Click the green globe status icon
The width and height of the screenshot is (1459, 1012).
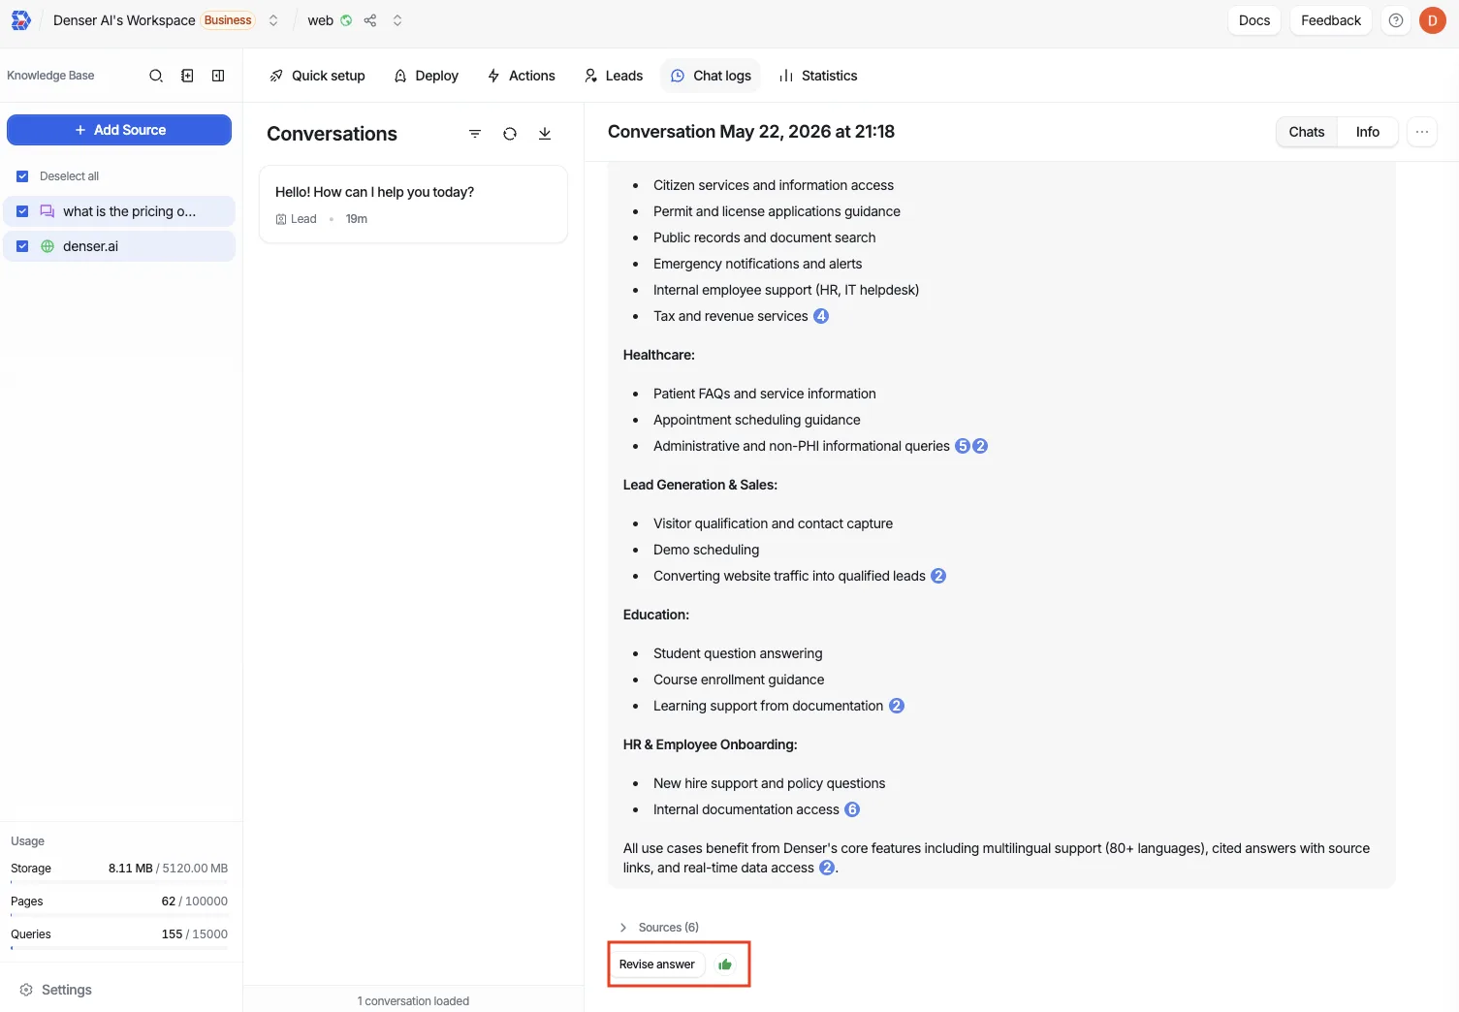pos(346,20)
